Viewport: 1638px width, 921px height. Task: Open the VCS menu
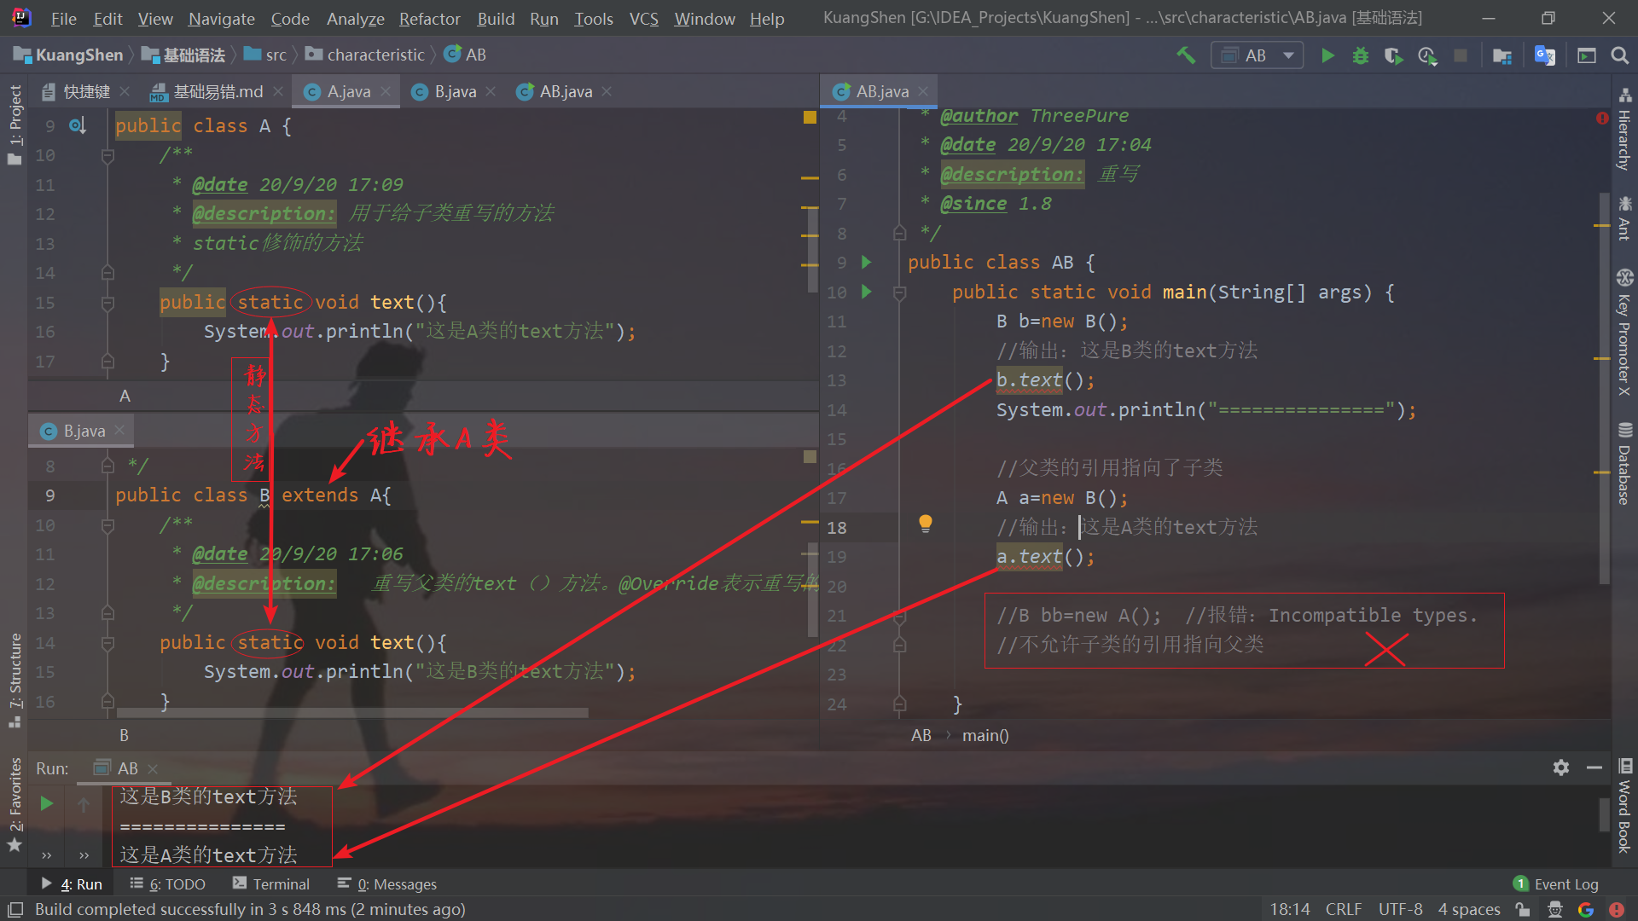coord(643,19)
